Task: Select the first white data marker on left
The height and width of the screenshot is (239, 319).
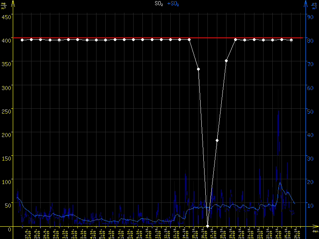Action: point(22,40)
